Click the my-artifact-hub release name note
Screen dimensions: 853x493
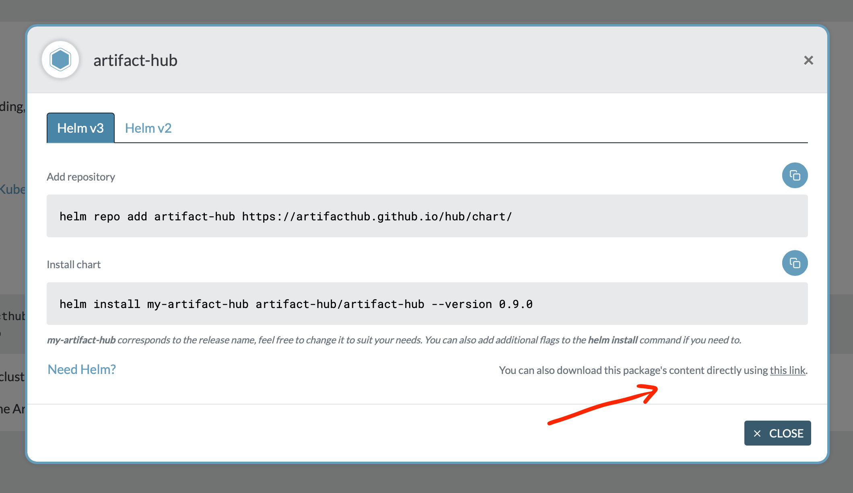click(81, 340)
